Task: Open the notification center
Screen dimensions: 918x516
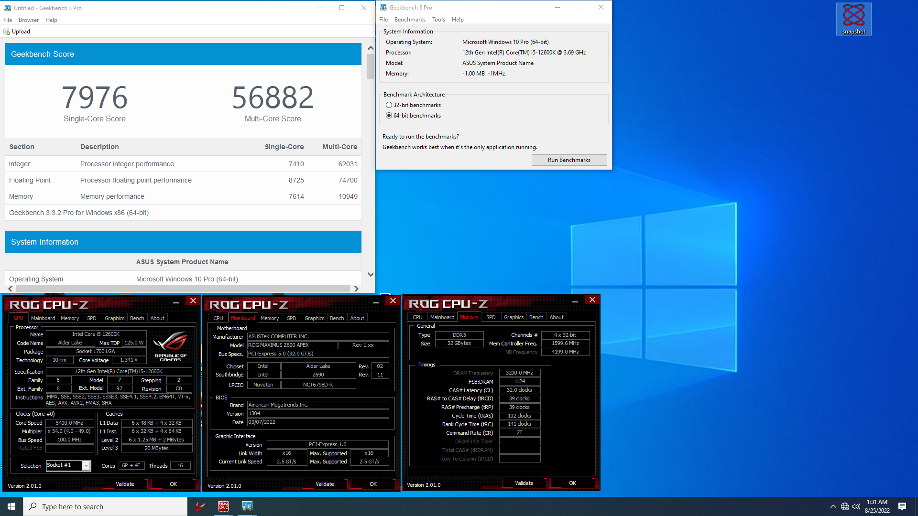Action: [x=902, y=506]
